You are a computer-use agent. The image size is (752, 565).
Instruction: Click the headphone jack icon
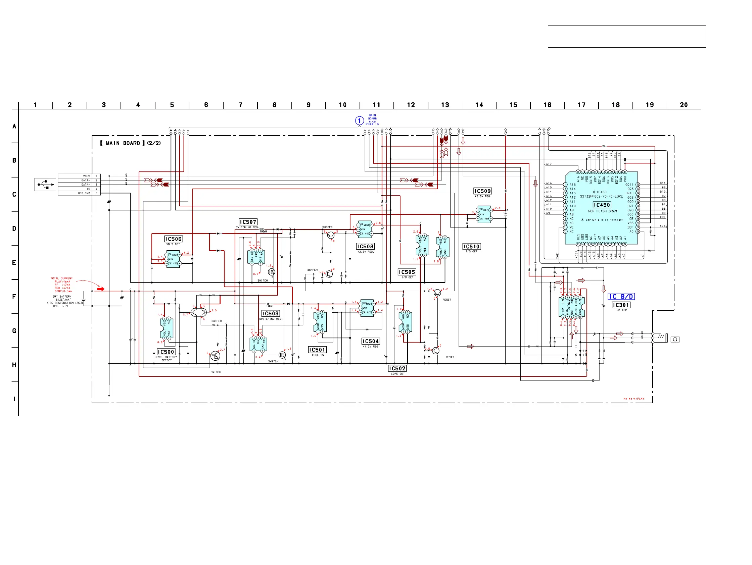pyautogui.click(x=675, y=340)
